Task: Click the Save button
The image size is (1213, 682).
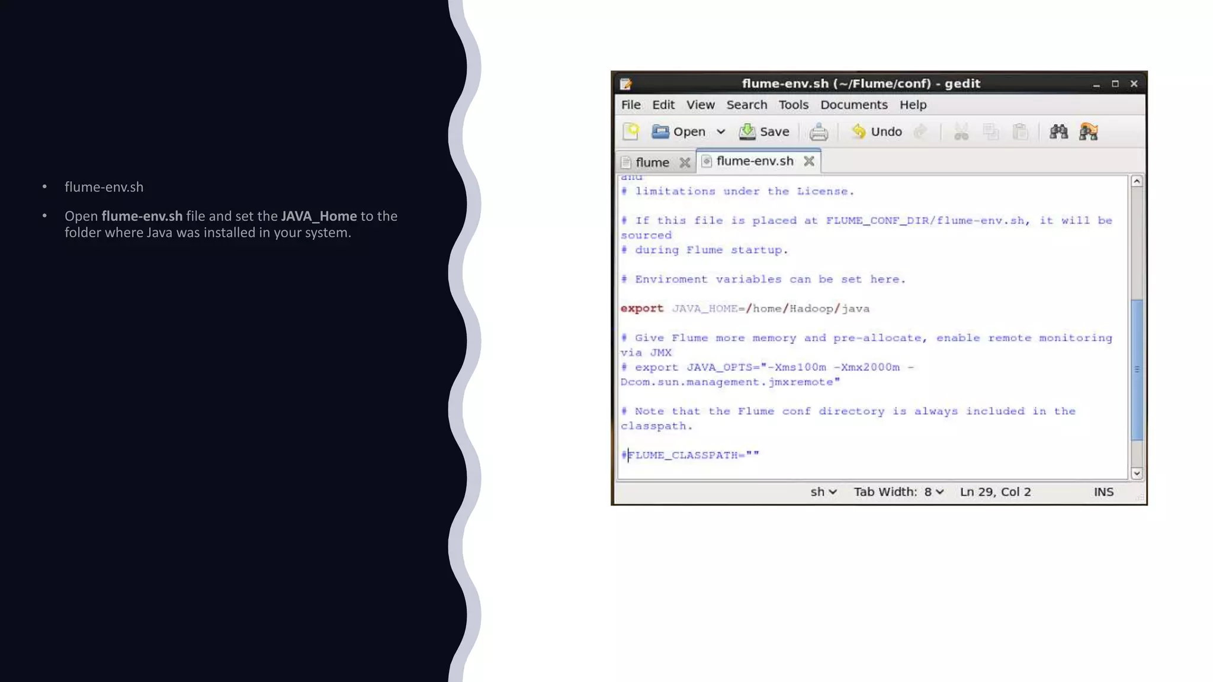Action: (764, 131)
